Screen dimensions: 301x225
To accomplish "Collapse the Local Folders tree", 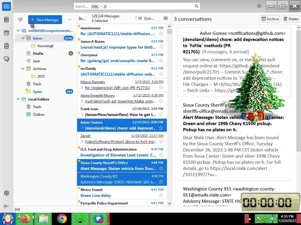I will click(x=18, y=99).
